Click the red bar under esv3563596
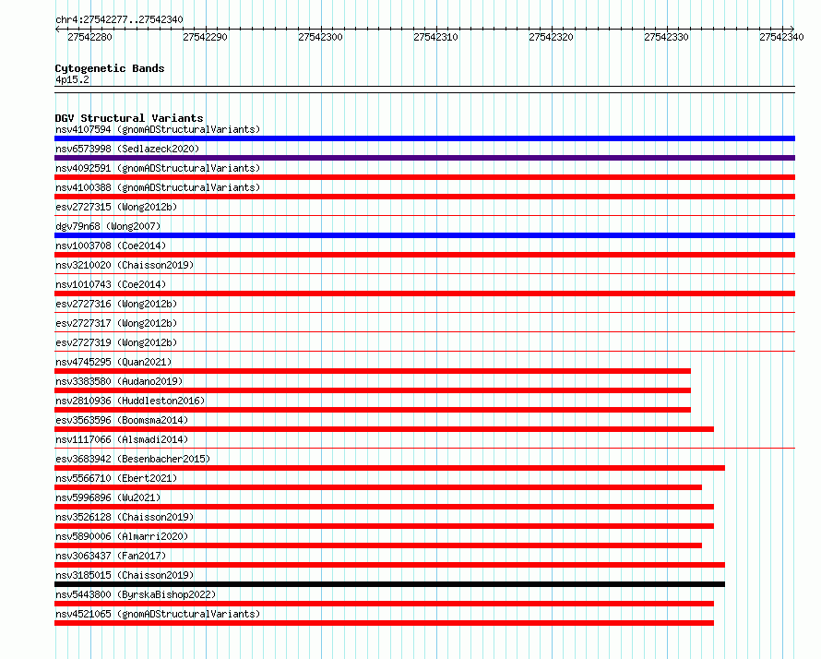Viewport: 821px width, 659px height. click(x=385, y=429)
